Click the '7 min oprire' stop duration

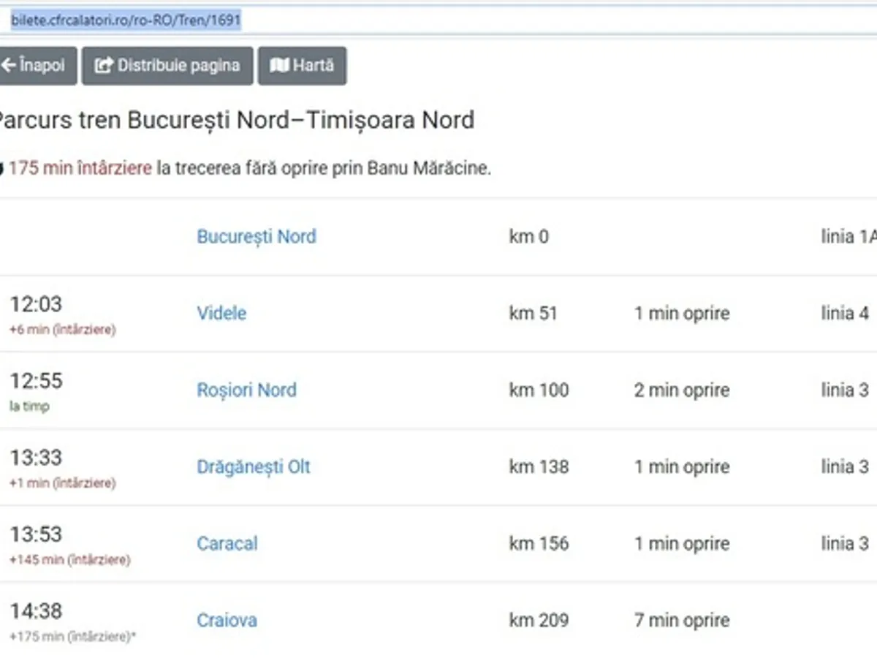681,621
